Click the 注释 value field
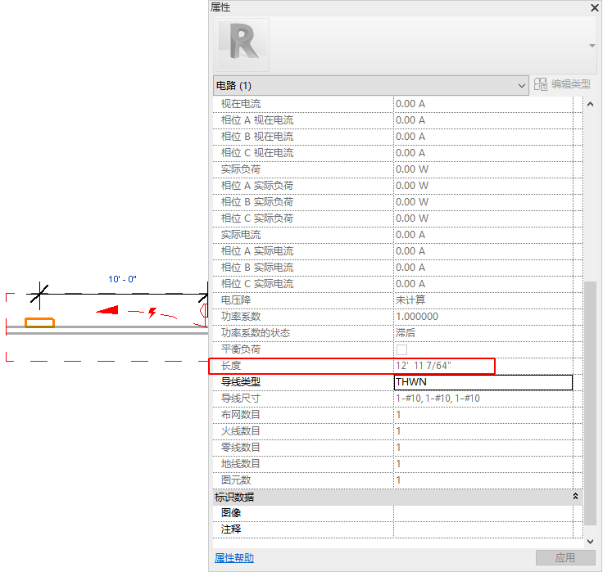603x572 pixels. pyautogui.click(x=483, y=529)
